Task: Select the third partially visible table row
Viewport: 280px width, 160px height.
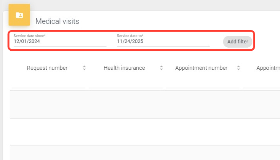Action: tap(145, 153)
